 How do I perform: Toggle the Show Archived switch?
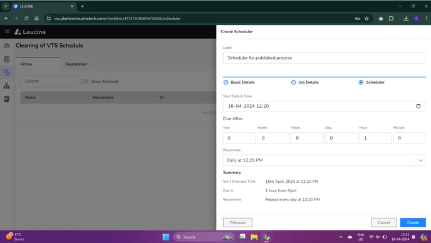84,81
